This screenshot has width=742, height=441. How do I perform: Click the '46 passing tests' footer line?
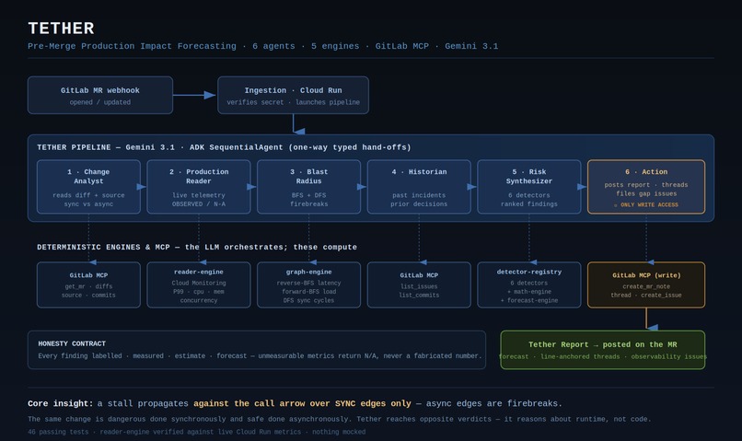[x=196, y=432]
